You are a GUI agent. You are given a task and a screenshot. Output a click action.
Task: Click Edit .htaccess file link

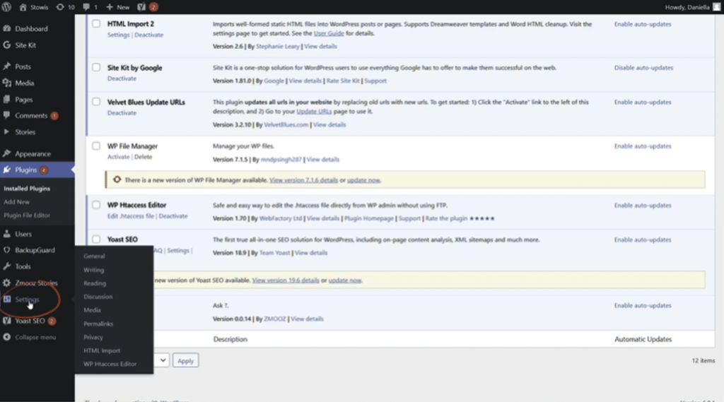tap(131, 216)
